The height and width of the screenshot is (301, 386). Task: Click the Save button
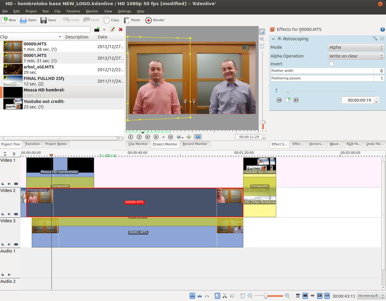48,20
